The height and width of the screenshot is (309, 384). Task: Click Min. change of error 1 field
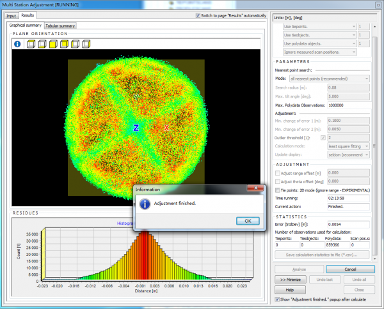pos(349,121)
